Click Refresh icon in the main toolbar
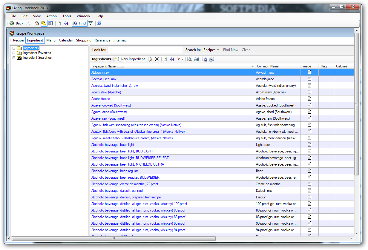Image resolution: width=368 pixels, height=250 pixels. point(59,23)
